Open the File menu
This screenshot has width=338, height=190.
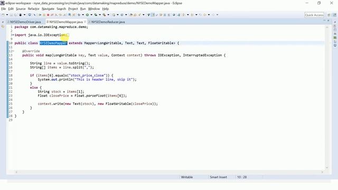point(4,9)
